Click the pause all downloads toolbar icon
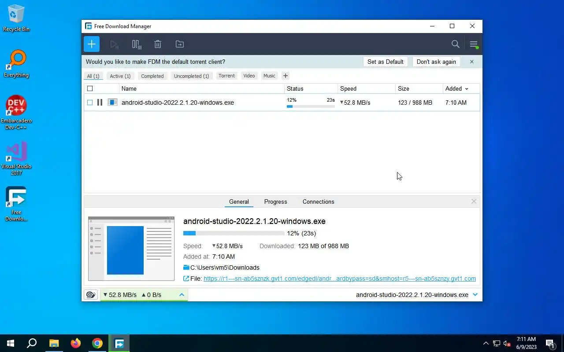564x352 pixels. (x=137, y=44)
